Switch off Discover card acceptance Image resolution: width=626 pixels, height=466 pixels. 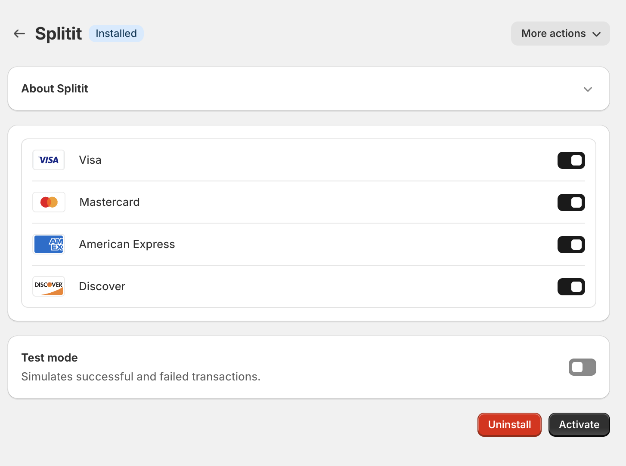pyautogui.click(x=571, y=287)
